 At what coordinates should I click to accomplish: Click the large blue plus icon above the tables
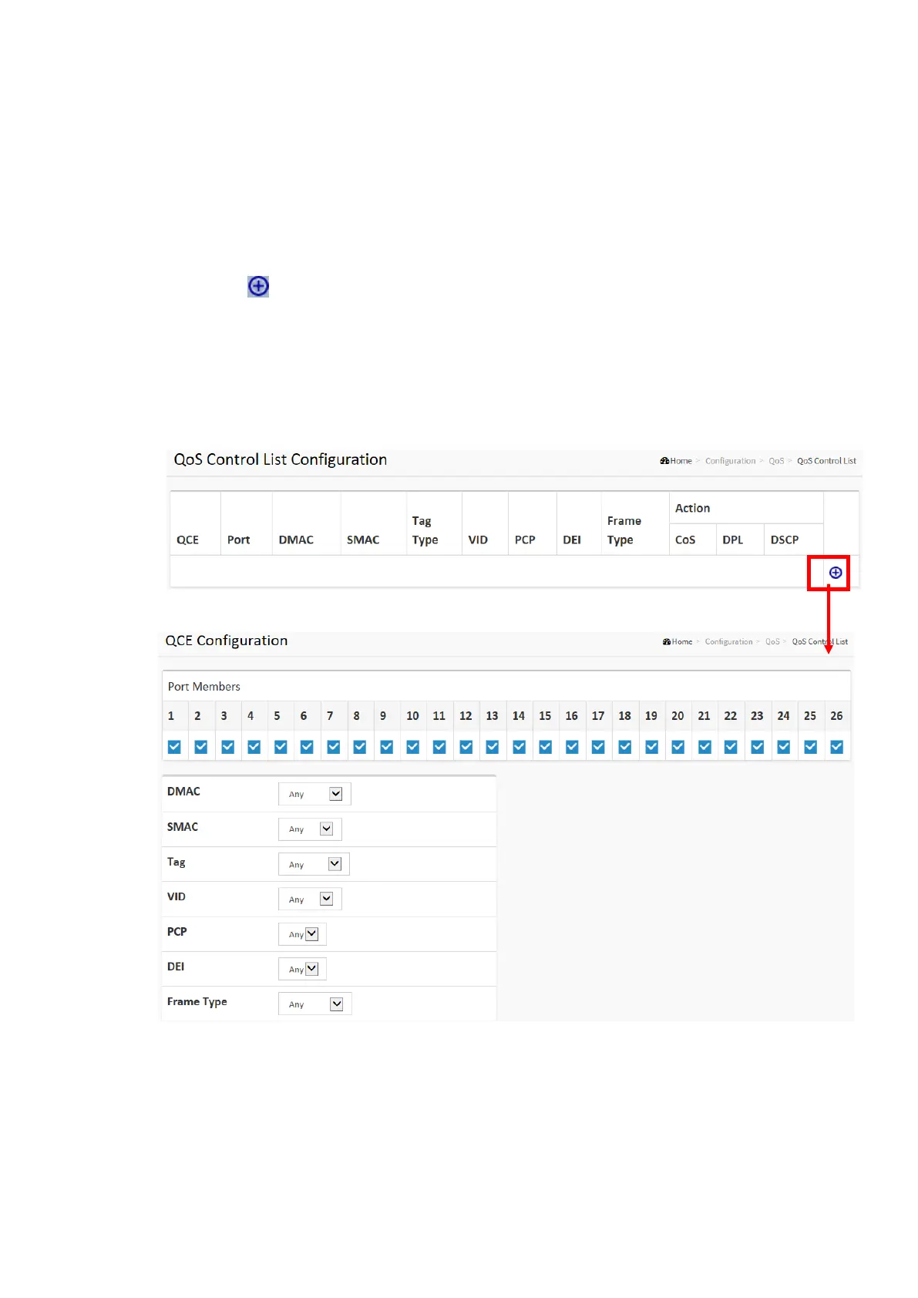tap(258, 287)
